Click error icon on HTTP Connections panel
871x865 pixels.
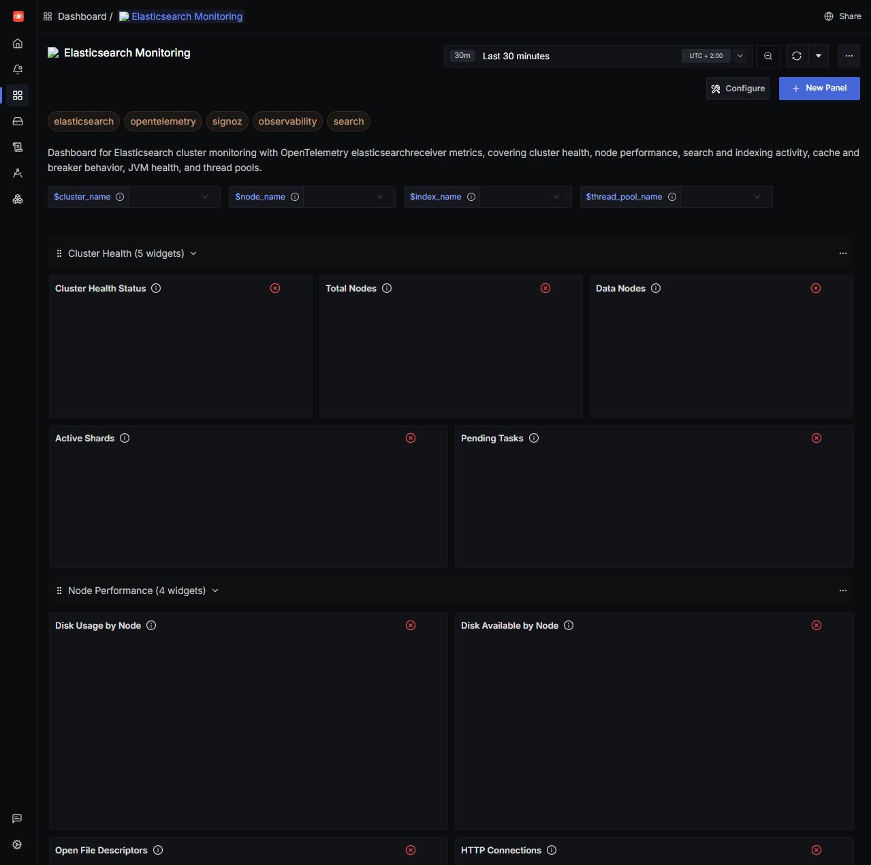coord(817,850)
